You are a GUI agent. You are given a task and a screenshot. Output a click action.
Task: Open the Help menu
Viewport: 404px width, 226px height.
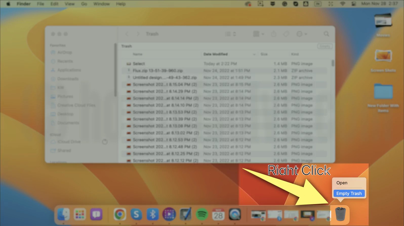pos(121,4)
